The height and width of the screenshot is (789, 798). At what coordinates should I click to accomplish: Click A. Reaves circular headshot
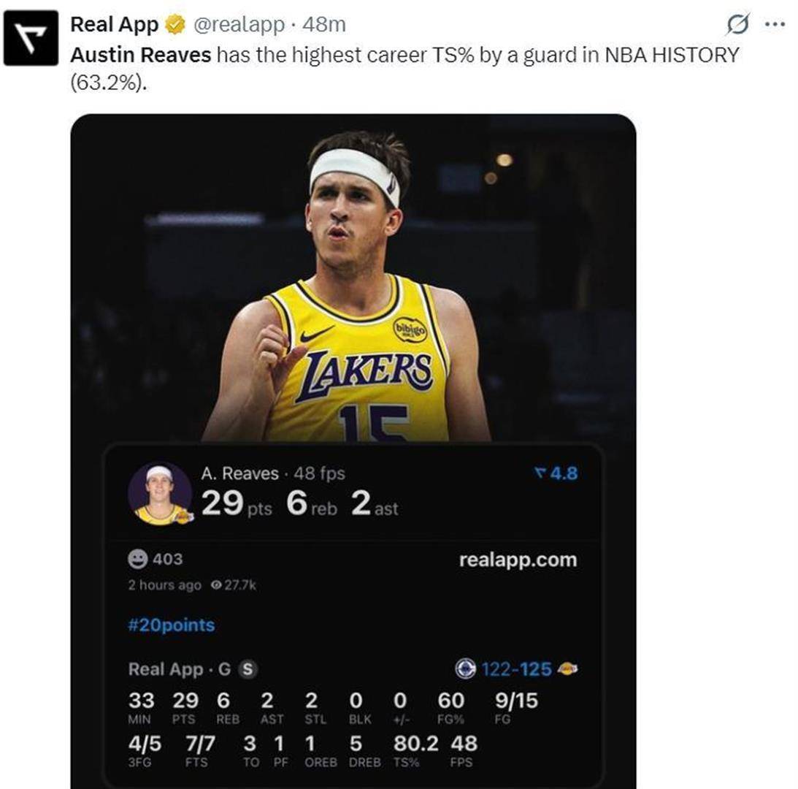[160, 495]
